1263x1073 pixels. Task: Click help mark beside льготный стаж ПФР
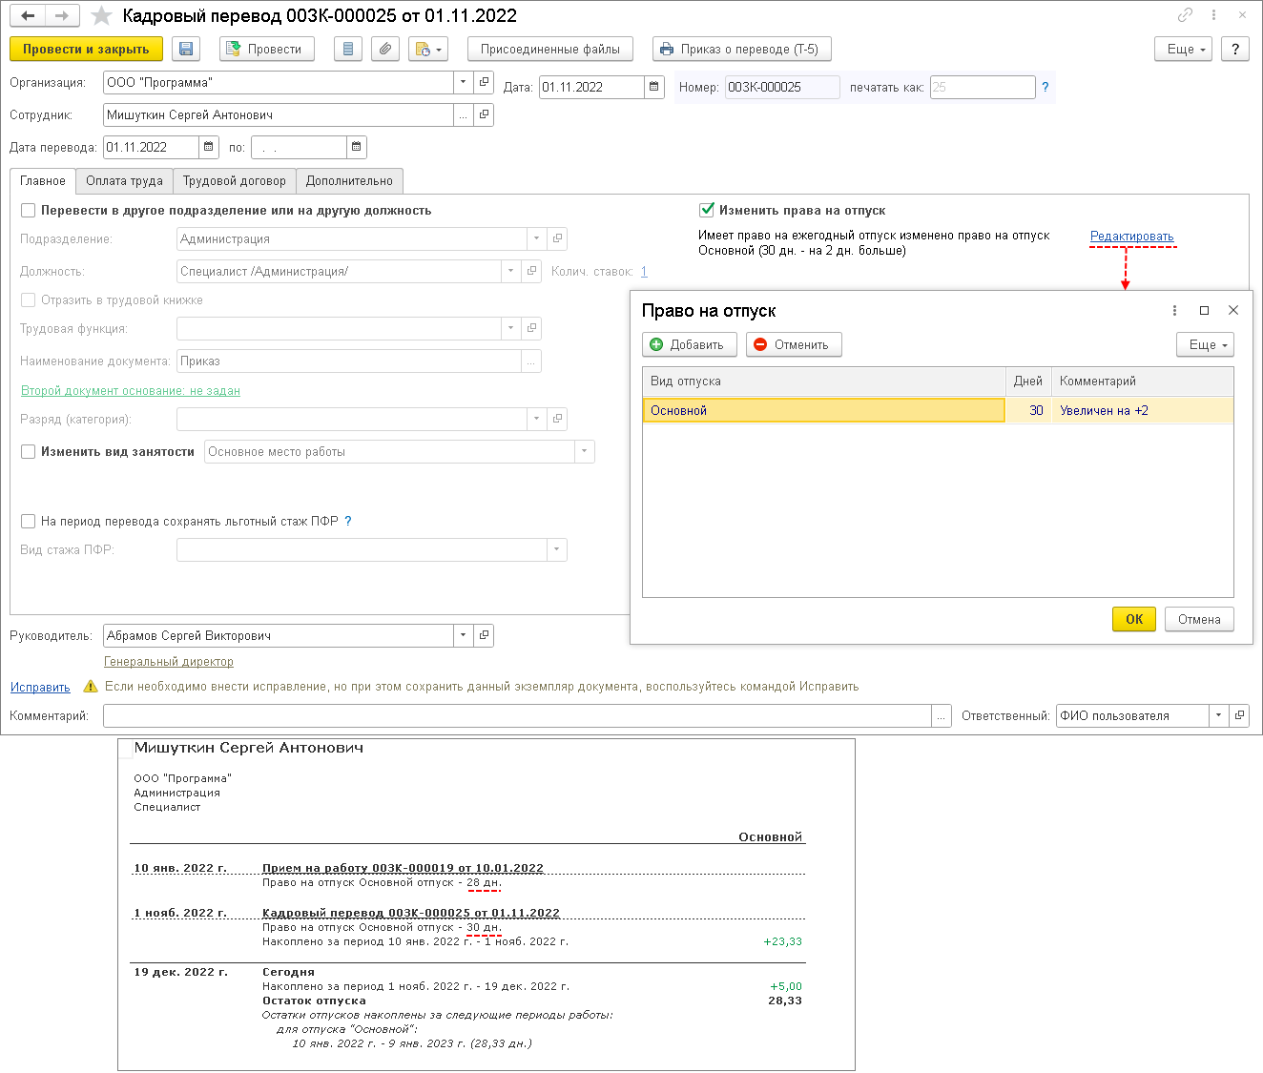point(348,521)
